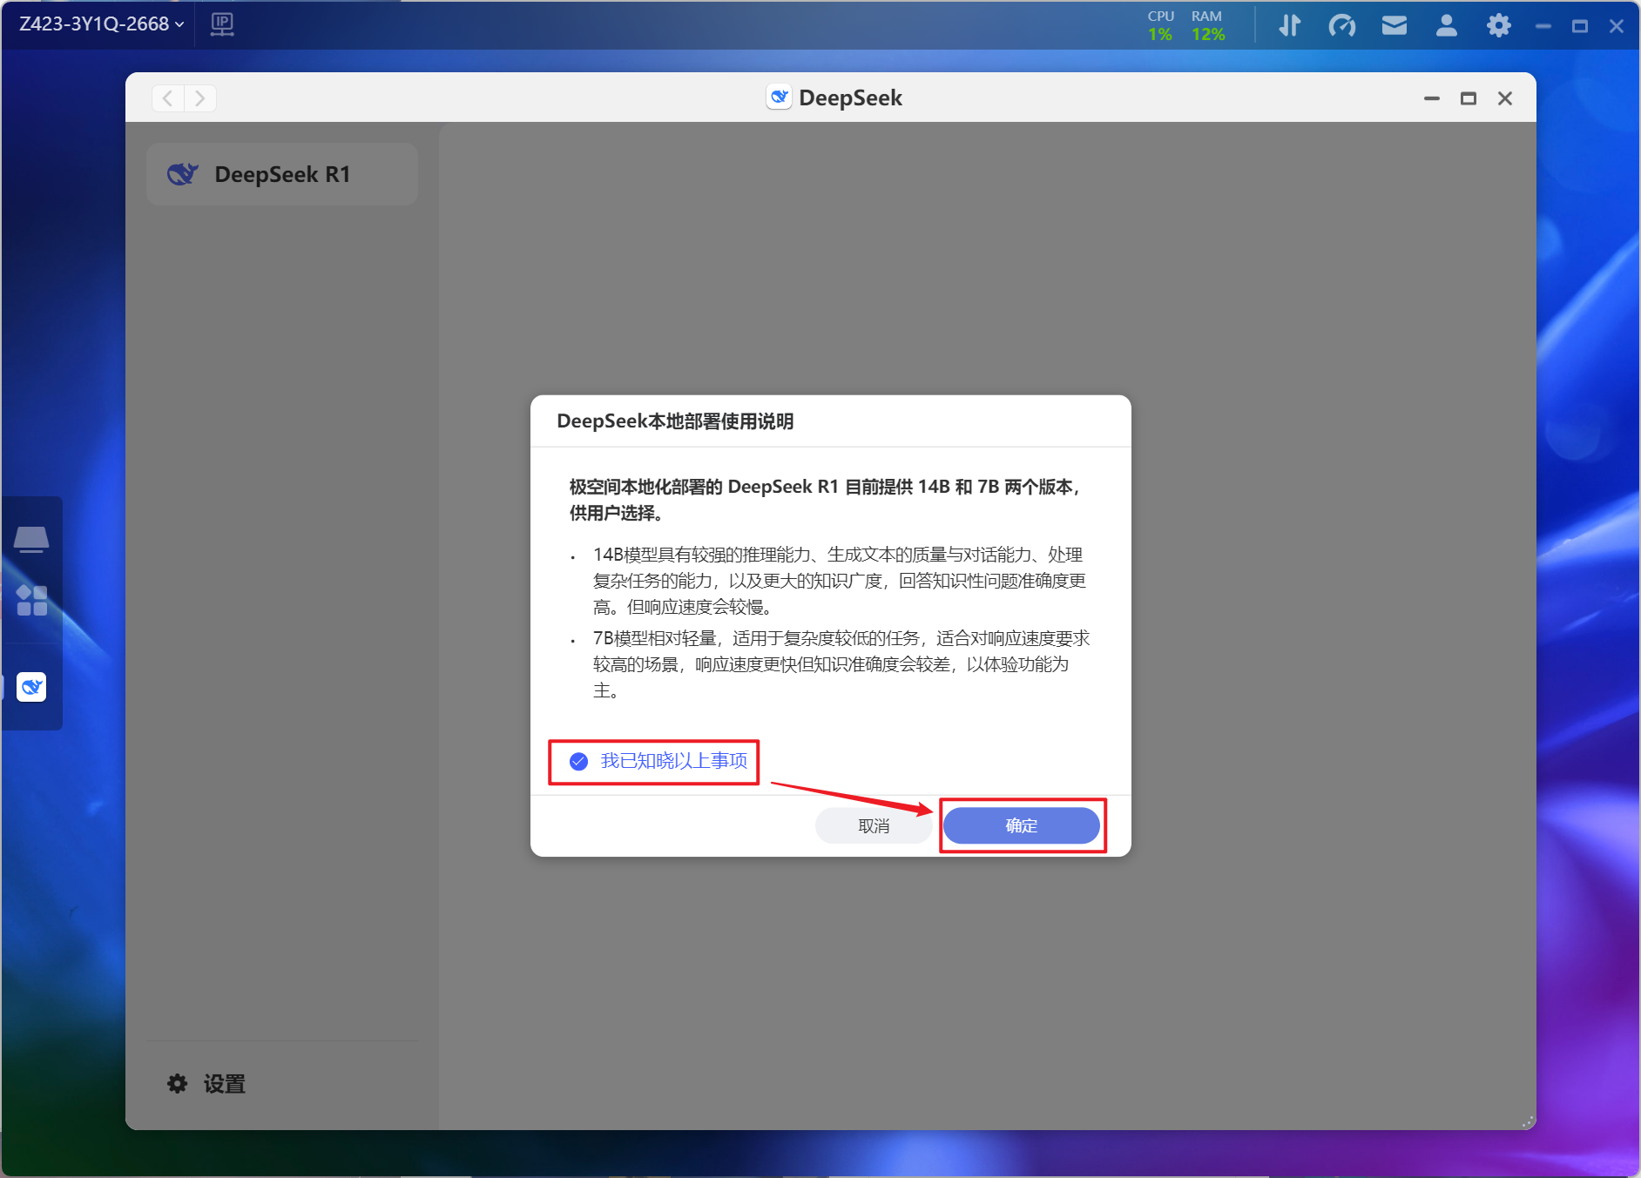
Task: Go back with left arrow navigation
Action: (x=167, y=98)
